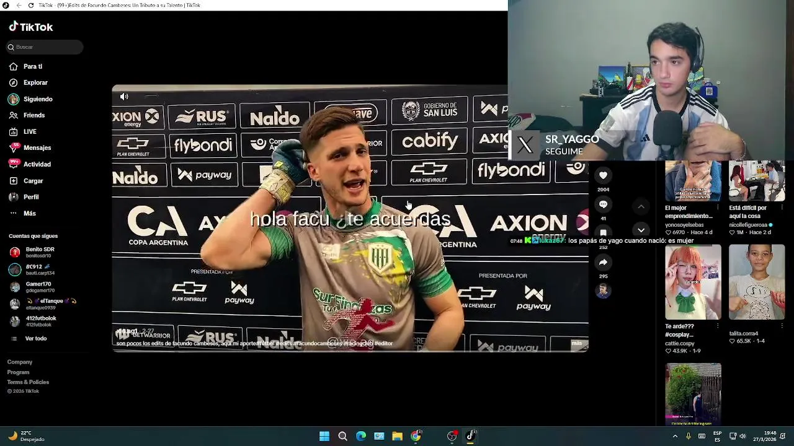The height and width of the screenshot is (446, 794).
Task: Open Windows Start menu
Action: point(324,436)
